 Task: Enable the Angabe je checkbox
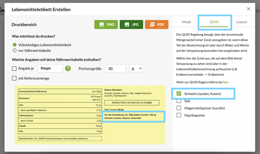[x=14, y=68]
